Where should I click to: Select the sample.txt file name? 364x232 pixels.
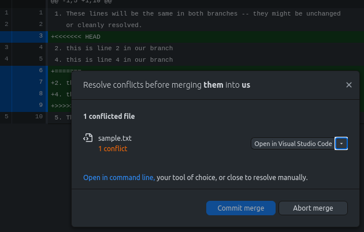point(115,139)
